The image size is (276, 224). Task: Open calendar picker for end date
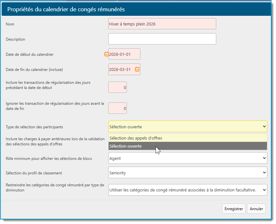coord(137,69)
